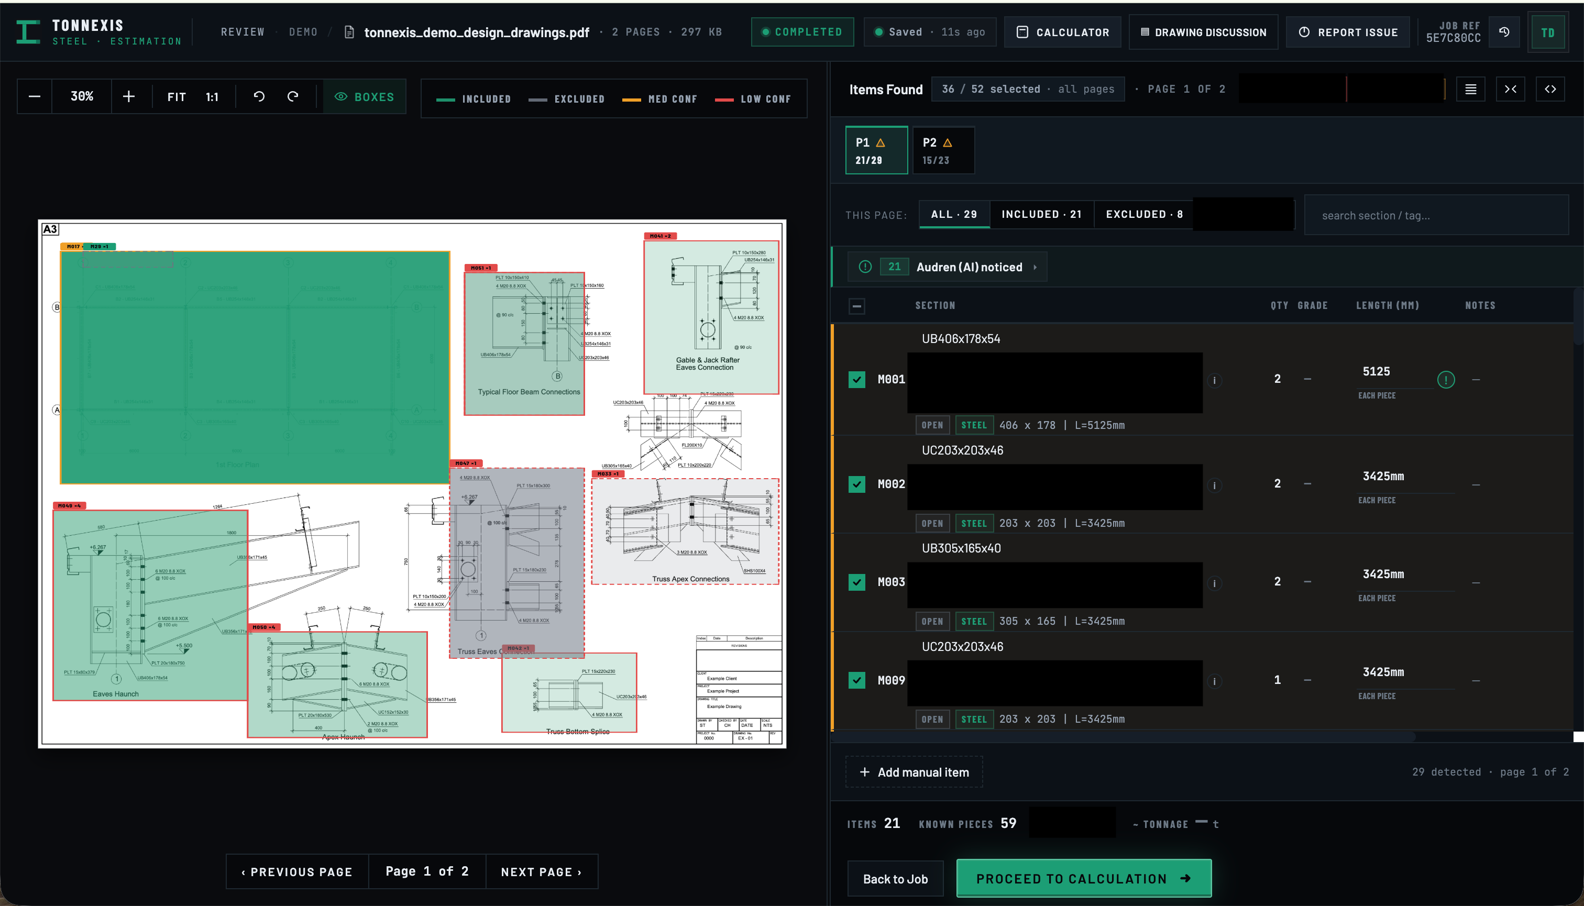Screen dimensions: 1584x906
Task: Toggle the BOXES overlay visibility
Action: click(365, 96)
